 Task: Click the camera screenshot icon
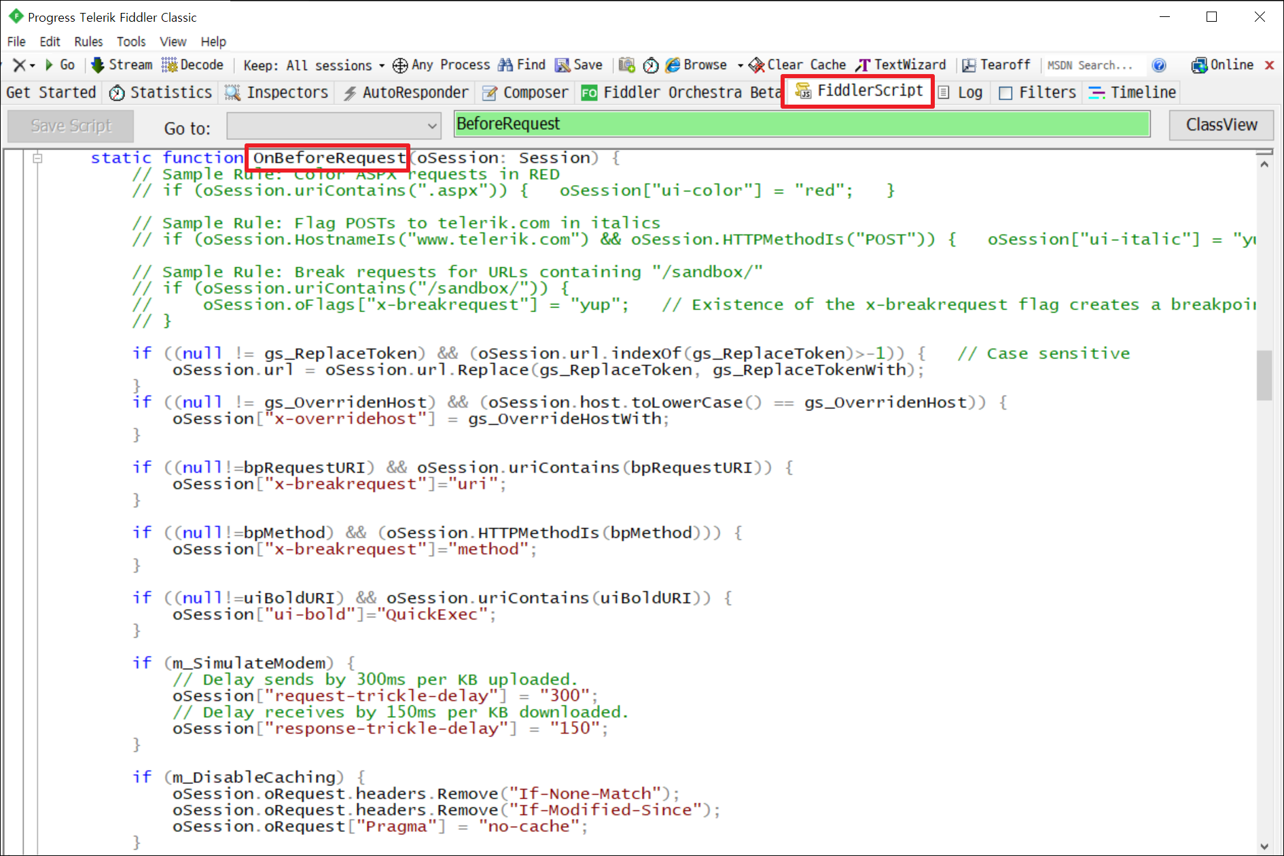point(627,65)
